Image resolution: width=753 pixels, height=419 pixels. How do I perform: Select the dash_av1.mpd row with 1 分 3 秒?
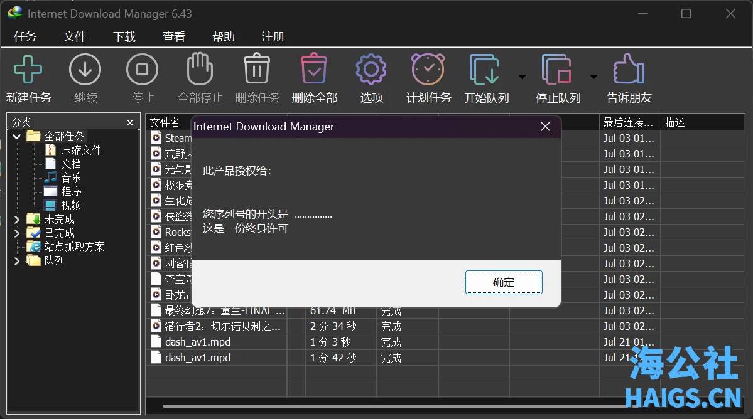[x=198, y=342]
